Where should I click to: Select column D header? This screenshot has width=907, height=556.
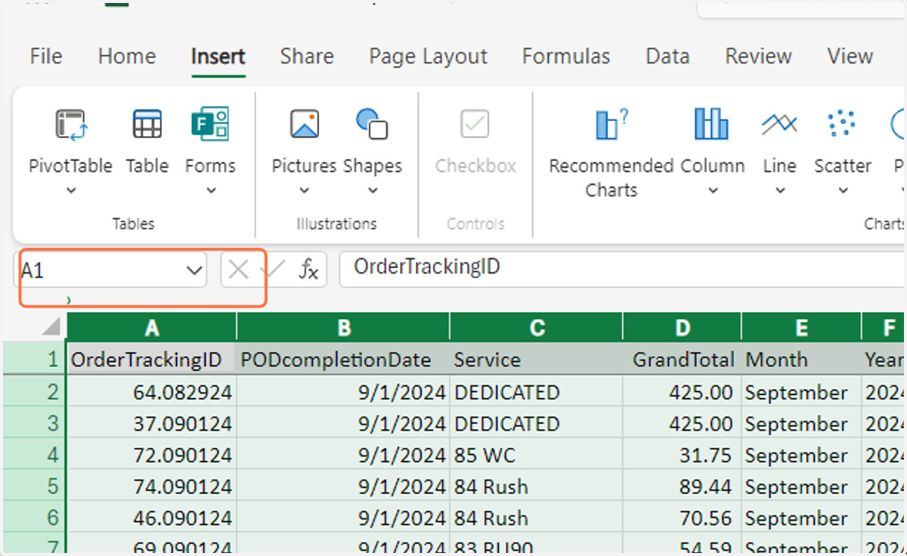683,327
